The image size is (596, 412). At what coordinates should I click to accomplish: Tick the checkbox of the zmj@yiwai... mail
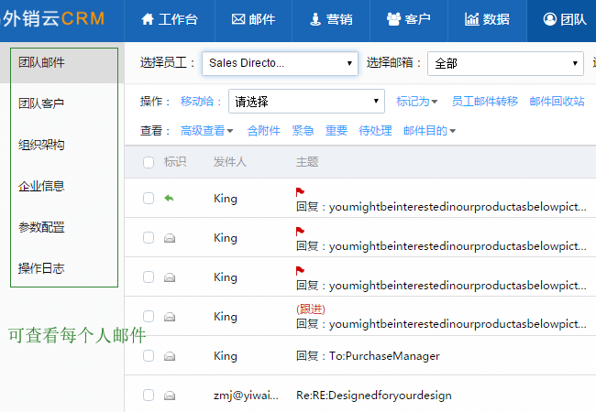pos(149,396)
